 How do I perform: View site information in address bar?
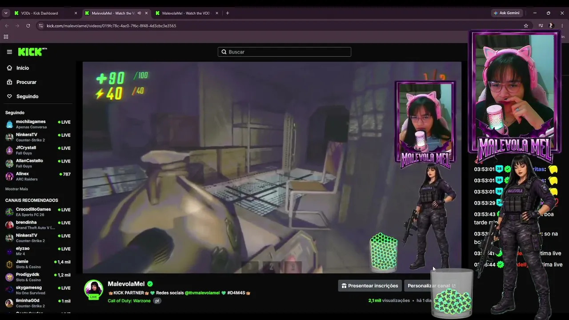41,26
